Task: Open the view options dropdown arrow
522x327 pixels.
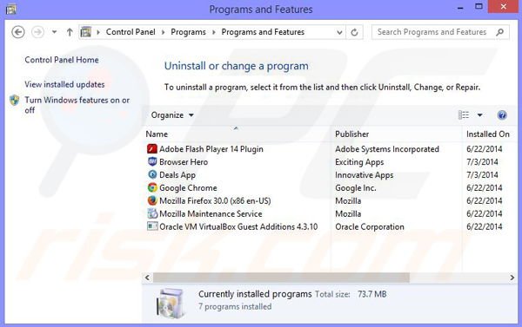Action: pyautogui.click(x=479, y=115)
